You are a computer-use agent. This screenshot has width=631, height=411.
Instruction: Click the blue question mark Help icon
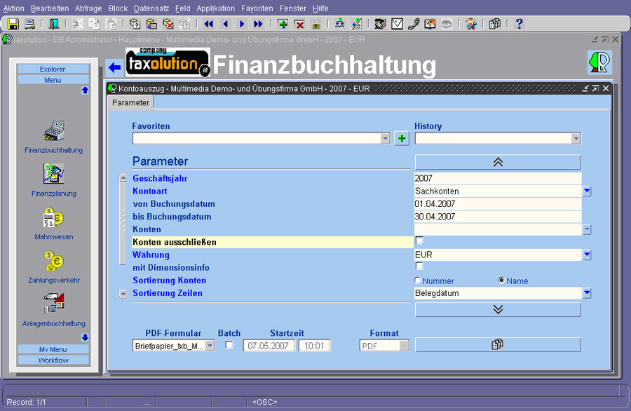[519, 24]
